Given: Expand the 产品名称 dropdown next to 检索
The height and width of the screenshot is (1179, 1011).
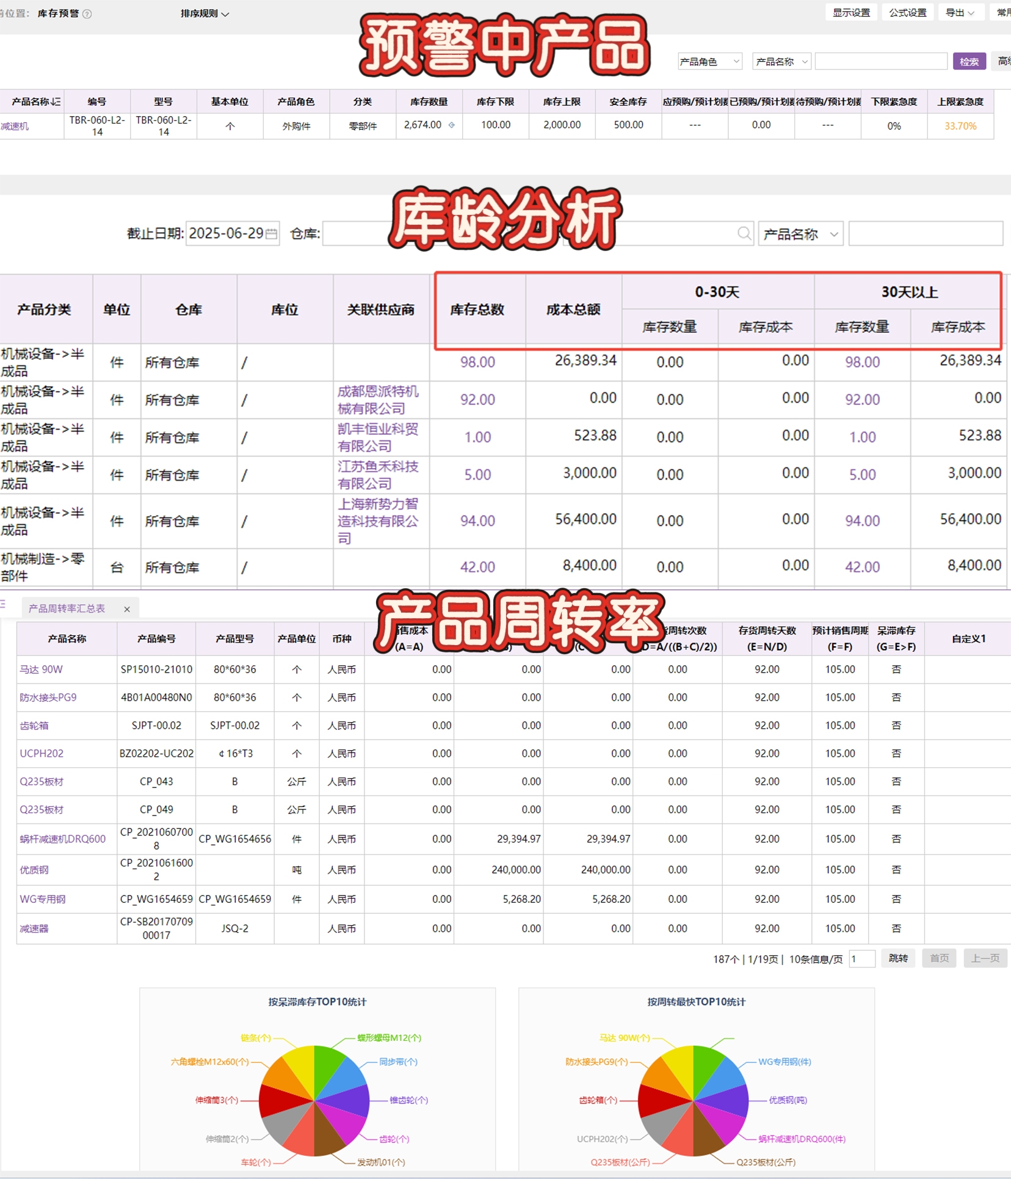Looking at the screenshot, I should pos(781,62).
